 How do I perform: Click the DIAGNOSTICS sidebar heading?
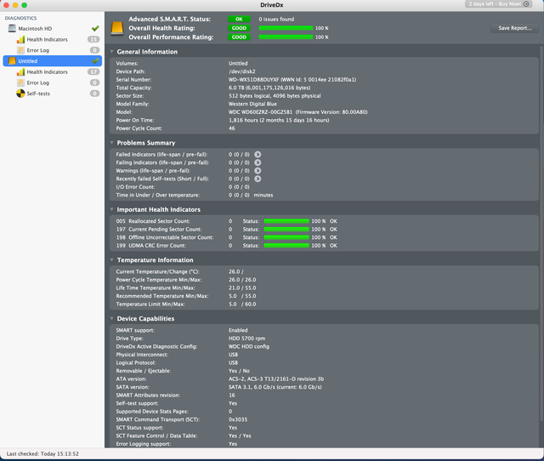tap(20, 18)
